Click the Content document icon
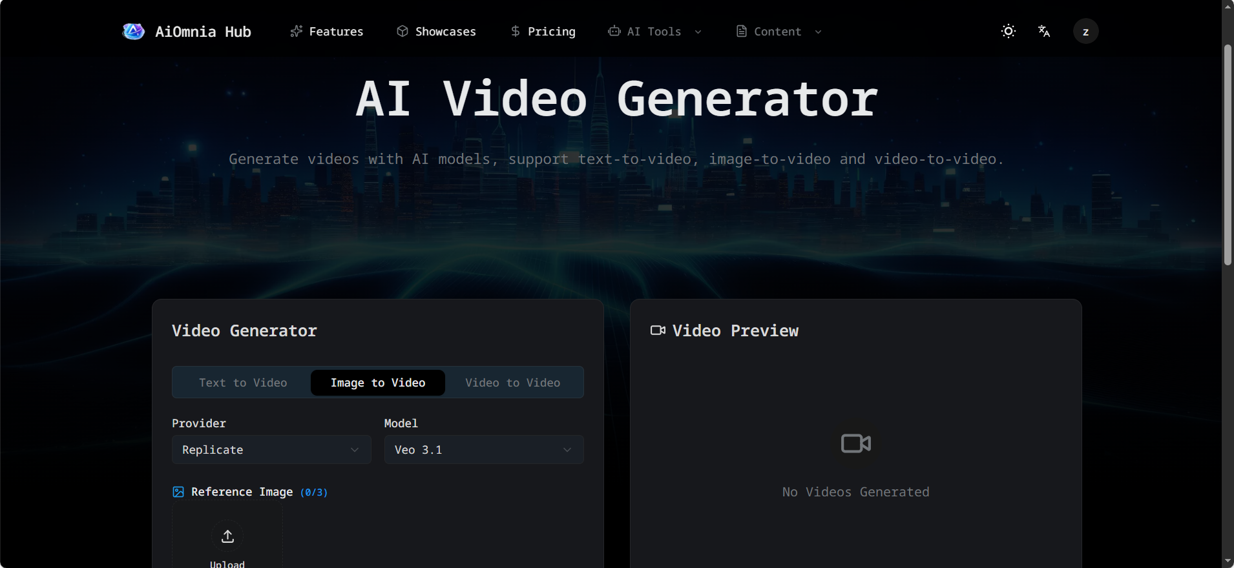This screenshot has width=1234, height=568. tap(742, 31)
